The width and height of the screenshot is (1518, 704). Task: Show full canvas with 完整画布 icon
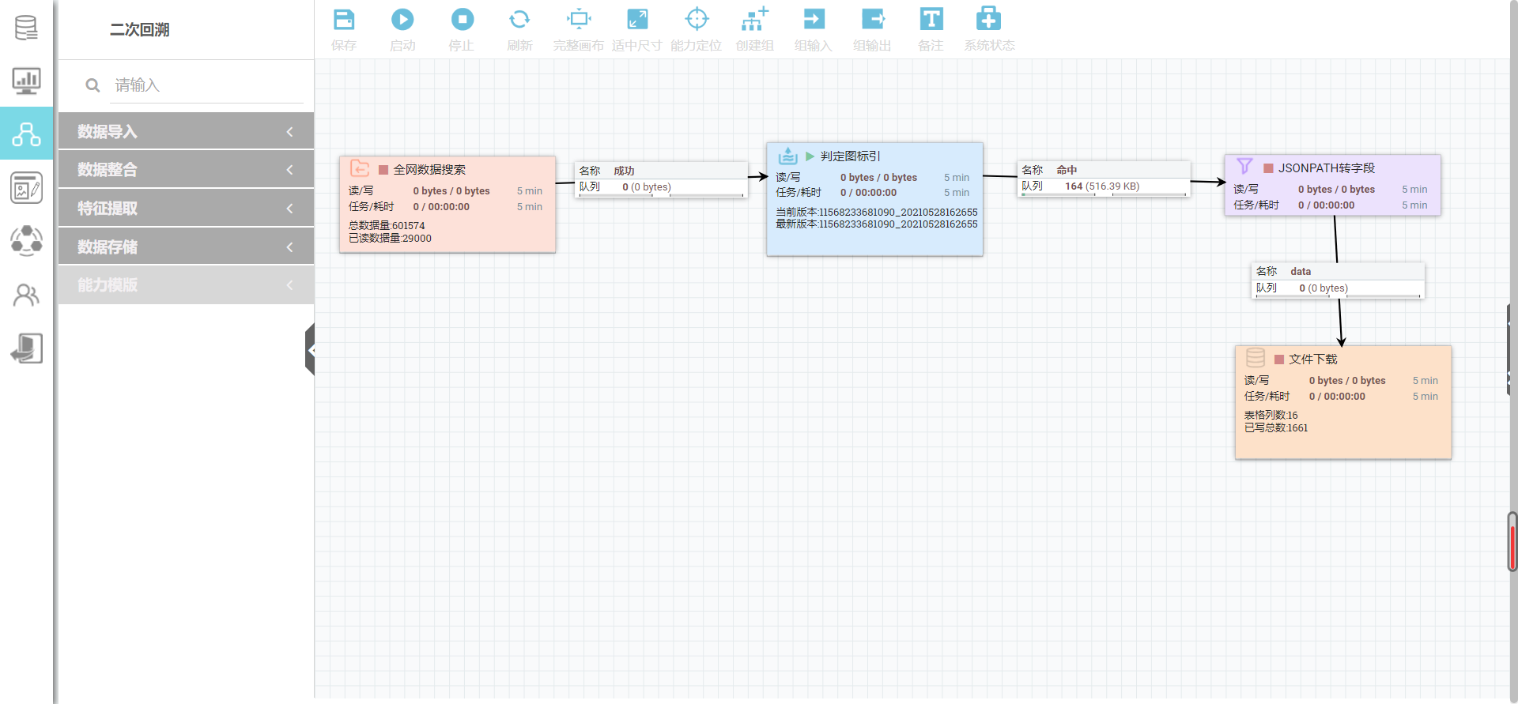click(x=579, y=20)
